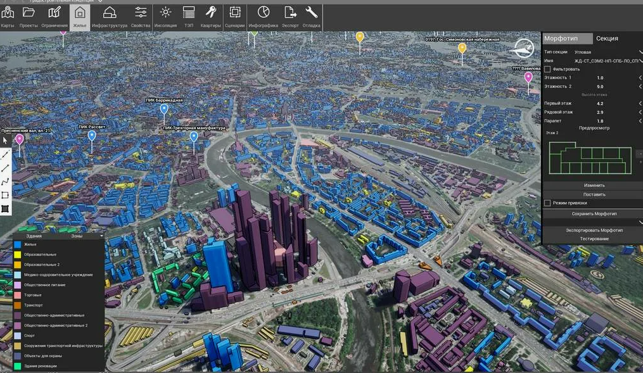Click the Жилые blue color swatch
Image resolution: width=643 pixels, height=373 pixels.
(x=18, y=244)
